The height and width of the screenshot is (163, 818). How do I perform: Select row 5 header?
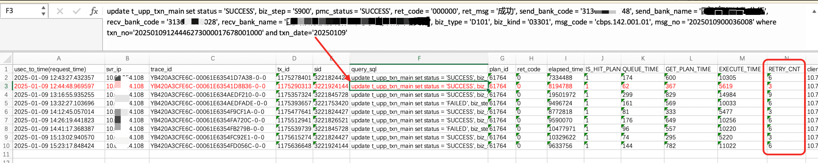(x=6, y=103)
